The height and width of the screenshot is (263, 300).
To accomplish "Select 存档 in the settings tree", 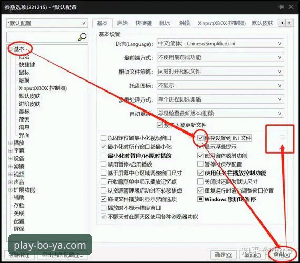I will coord(19,206).
